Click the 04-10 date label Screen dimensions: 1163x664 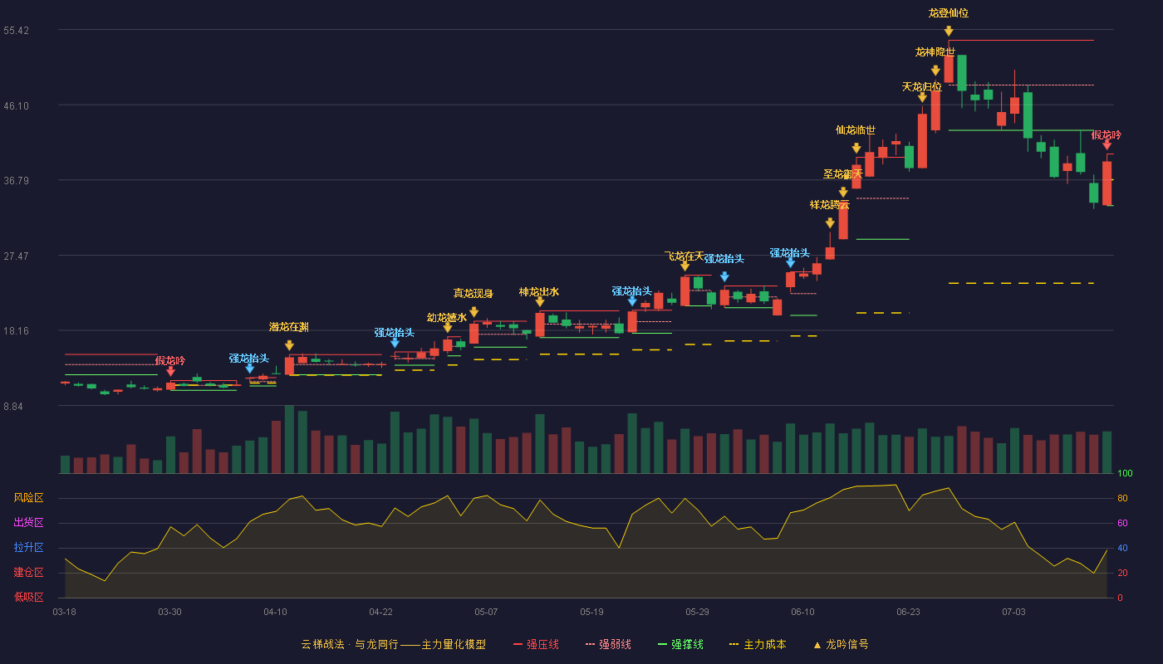[275, 612]
